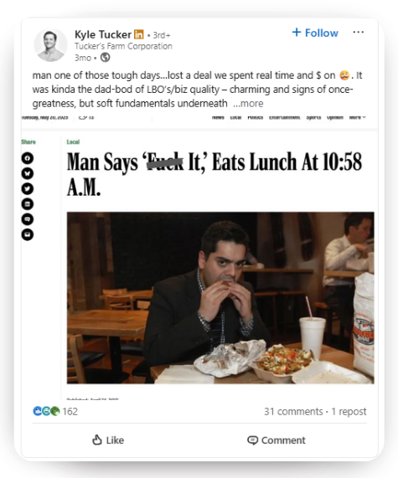Like the post
Viewport: 398px width, 478px height.
click(108, 439)
